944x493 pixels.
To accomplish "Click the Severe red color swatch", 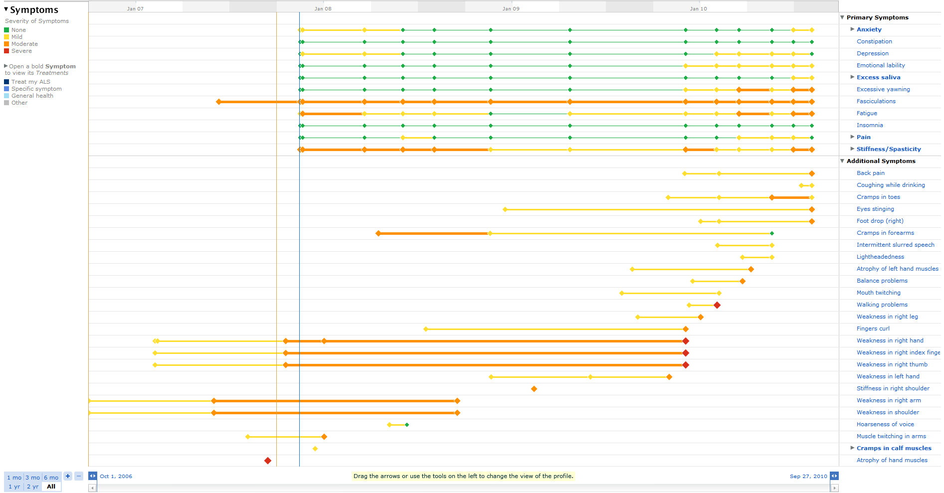I will pyautogui.click(x=6, y=51).
